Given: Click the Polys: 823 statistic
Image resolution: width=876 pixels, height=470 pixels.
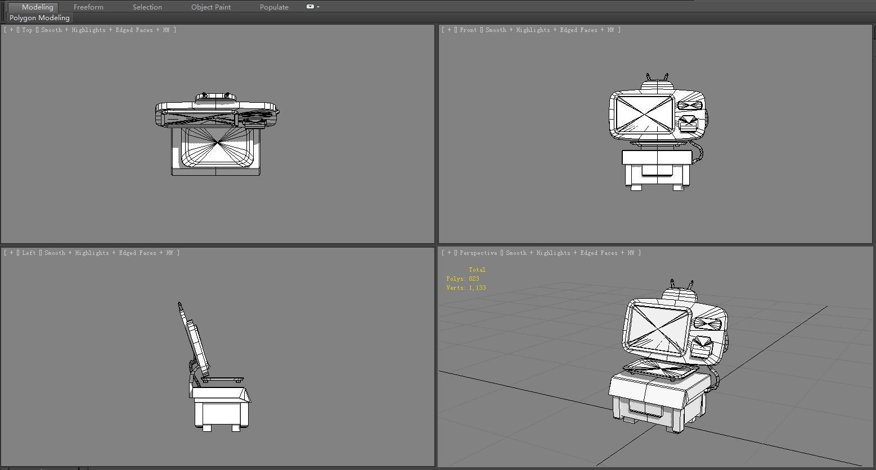Looking at the screenshot, I should tap(462, 279).
